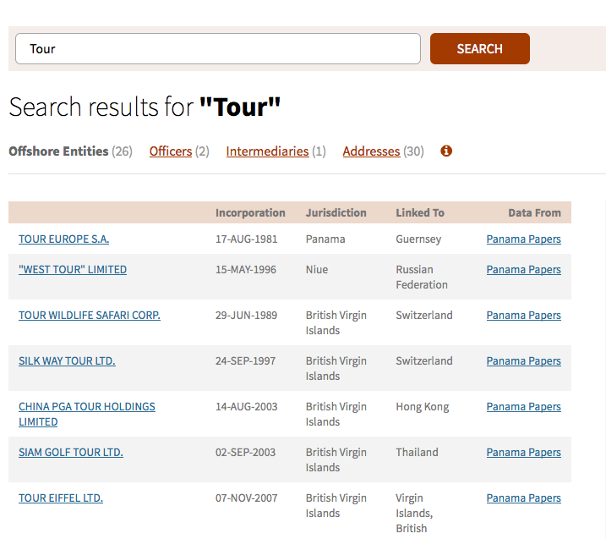The image size is (606, 539).
Task: Click Panama Papers link for TOUR WILDLIFE SAFARI
Action: click(523, 315)
